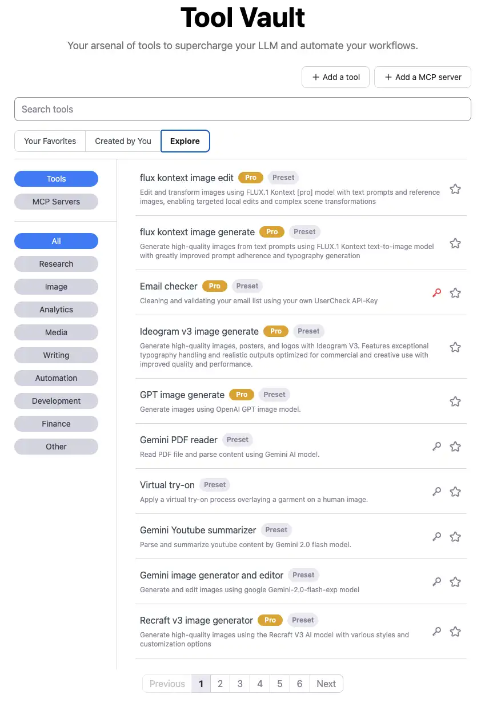Favorite the Virtual try-on tool
The width and height of the screenshot is (481, 707).
pos(455,492)
